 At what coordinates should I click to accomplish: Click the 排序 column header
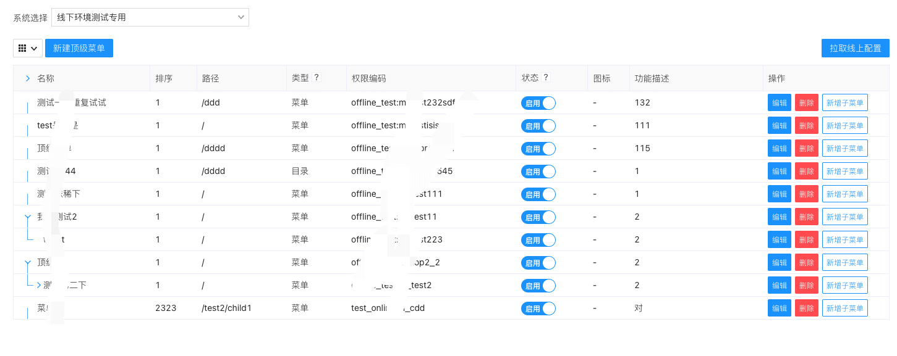click(164, 78)
